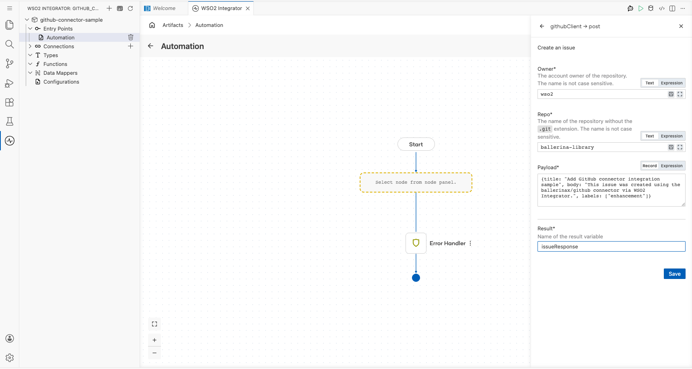692x369 pixels.
Task: Click Artifacts in the breadcrumb
Action: coord(173,25)
